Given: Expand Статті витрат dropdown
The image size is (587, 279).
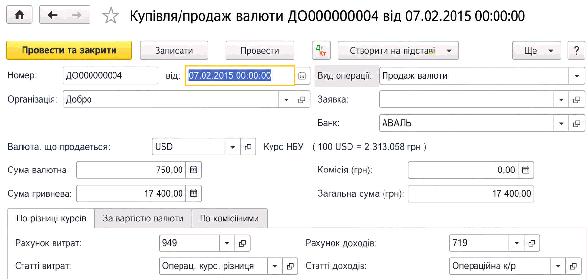Looking at the screenshot, I should coord(274,266).
